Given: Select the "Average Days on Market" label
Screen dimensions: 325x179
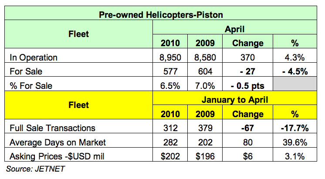Looking at the screenshot, I should [55, 142].
